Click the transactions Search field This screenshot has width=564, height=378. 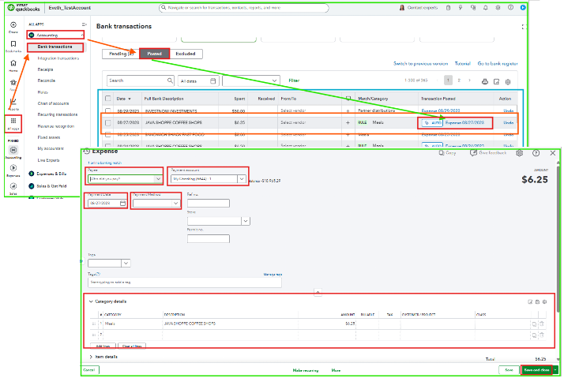pyautogui.click(x=141, y=80)
